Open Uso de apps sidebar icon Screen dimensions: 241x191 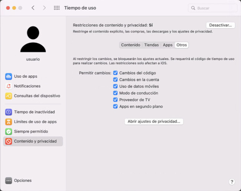click(9, 76)
